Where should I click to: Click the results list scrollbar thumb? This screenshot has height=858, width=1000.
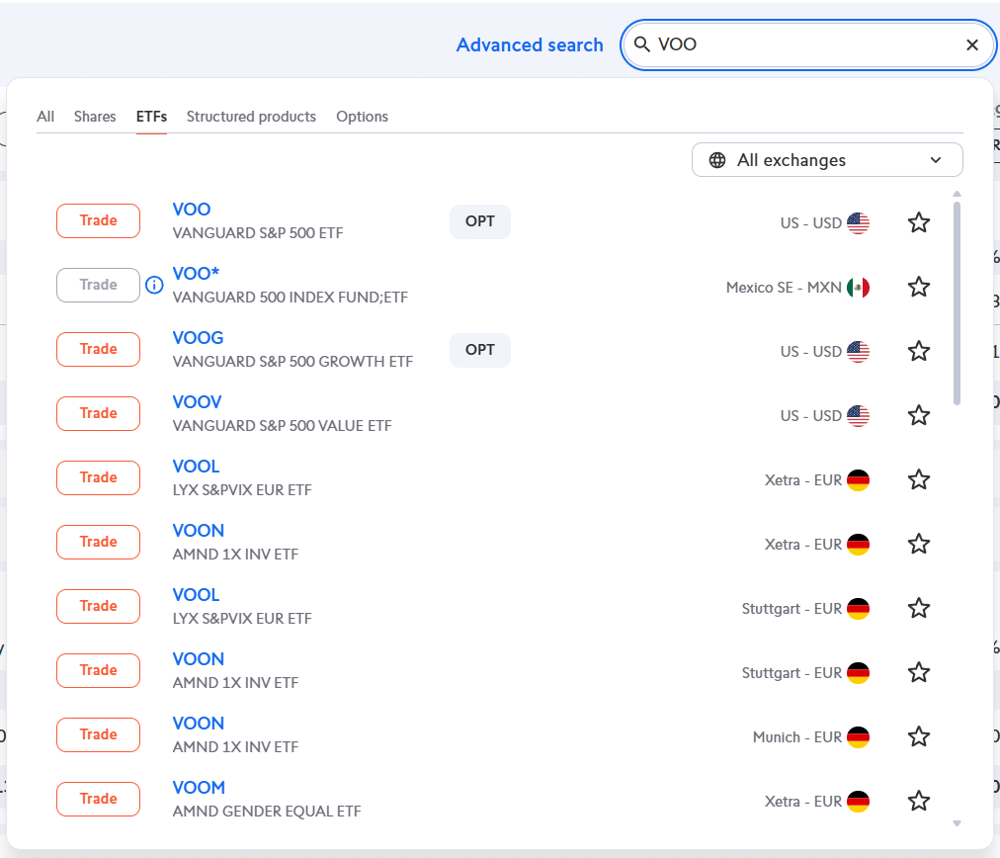click(957, 303)
